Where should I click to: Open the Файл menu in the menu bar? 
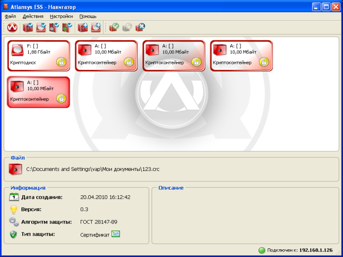click(10, 16)
